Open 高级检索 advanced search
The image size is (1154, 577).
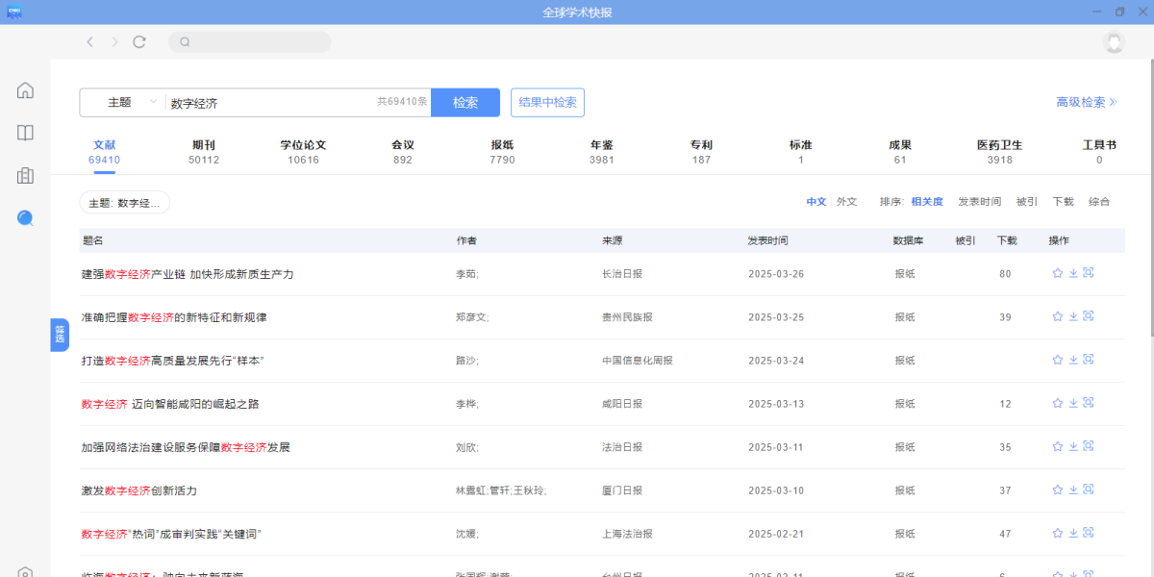point(1081,102)
